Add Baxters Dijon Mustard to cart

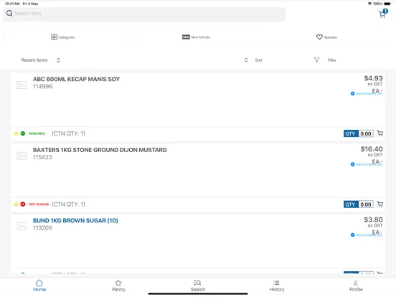[379, 204]
